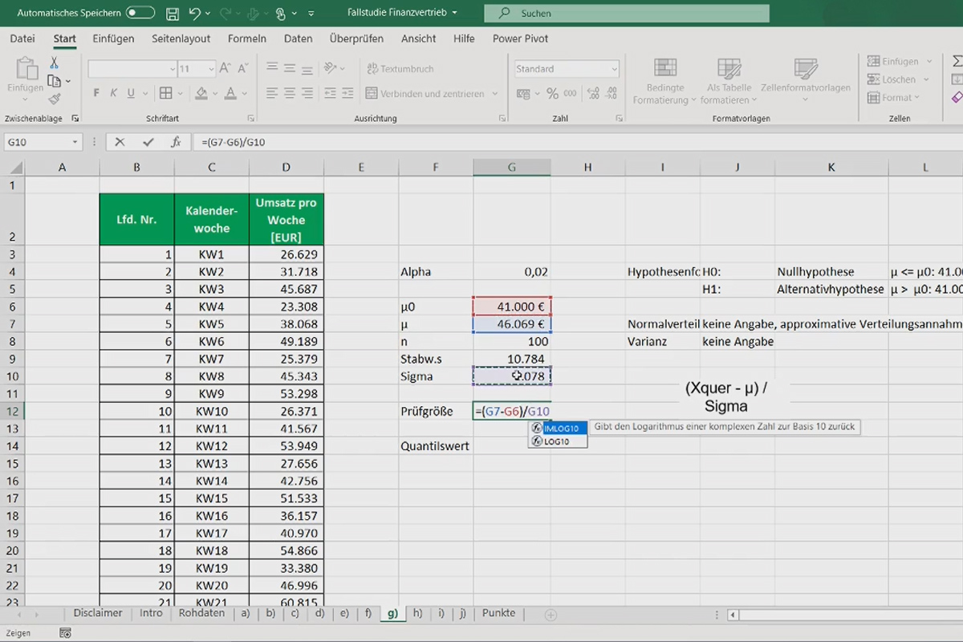The height and width of the screenshot is (642, 963).
Task: Open font color A picker
Action: (x=231, y=93)
